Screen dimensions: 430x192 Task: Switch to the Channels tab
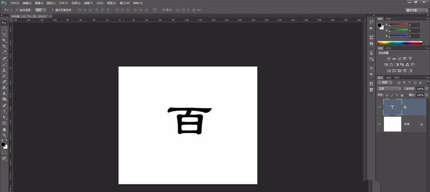pos(389,78)
